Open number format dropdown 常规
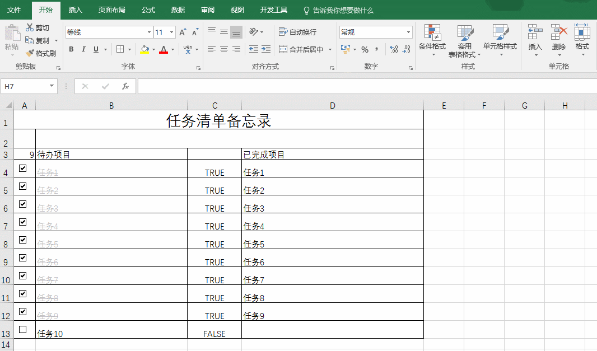 click(408, 32)
